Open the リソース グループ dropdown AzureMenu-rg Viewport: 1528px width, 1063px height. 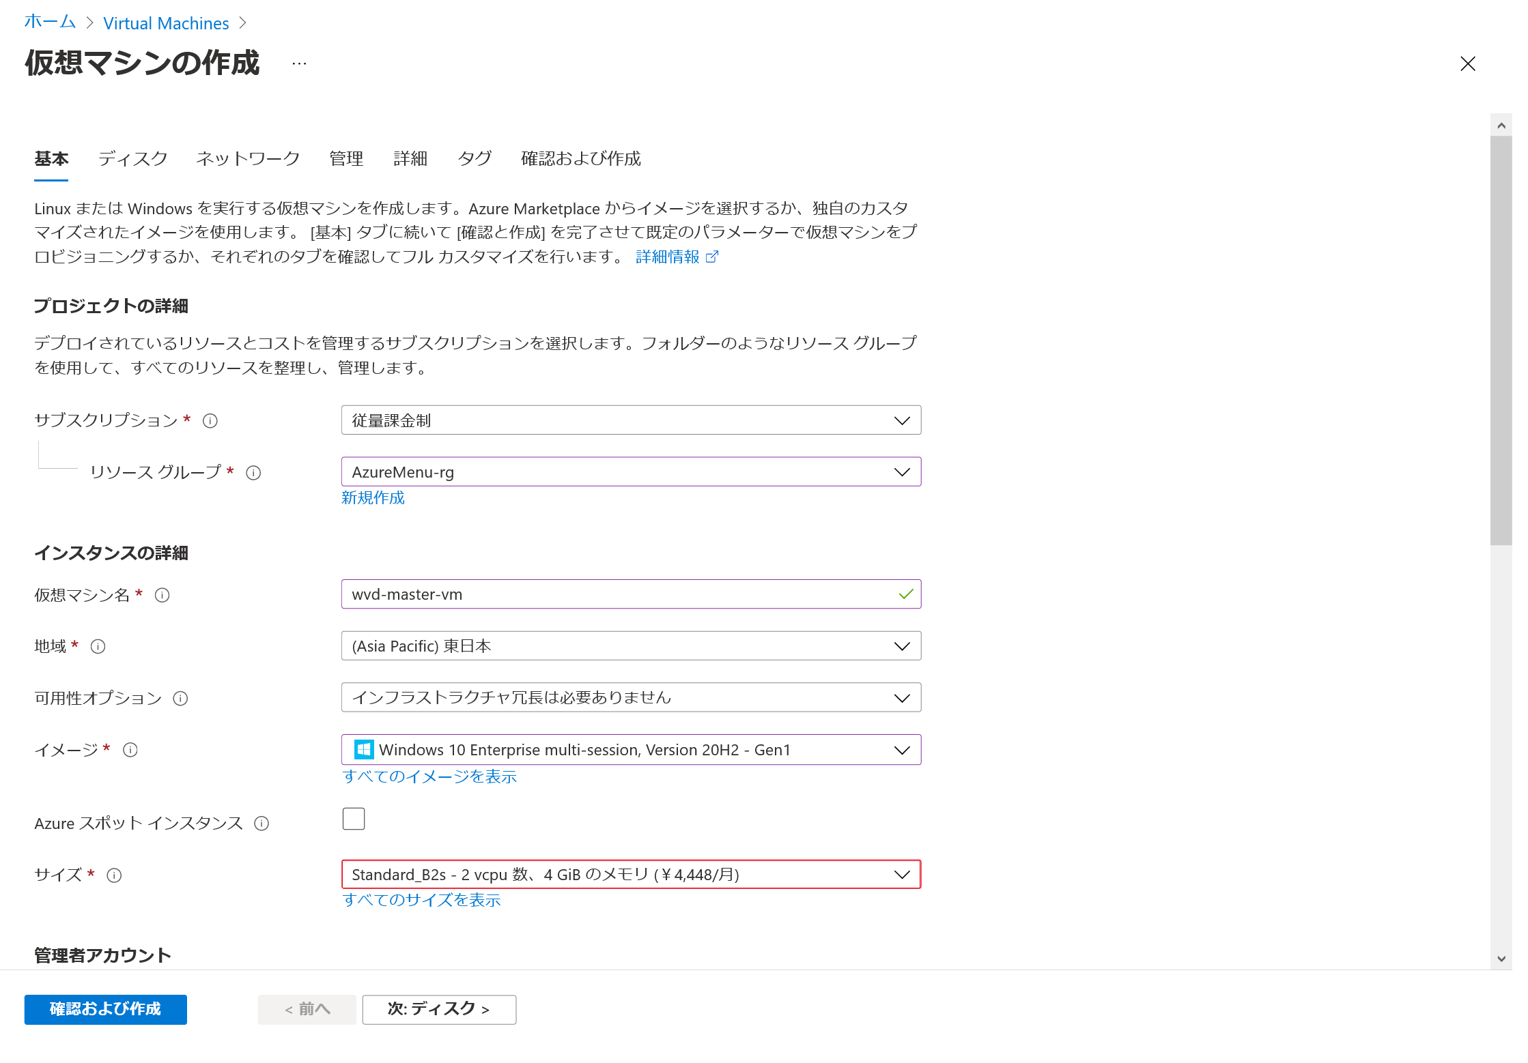click(x=631, y=472)
